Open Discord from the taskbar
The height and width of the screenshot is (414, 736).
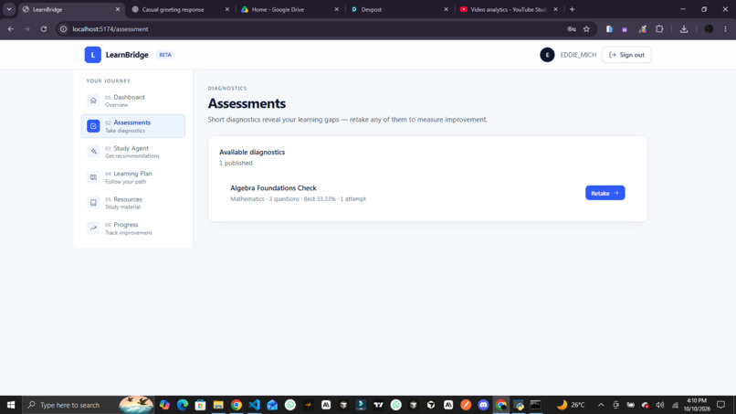[483, 405]
